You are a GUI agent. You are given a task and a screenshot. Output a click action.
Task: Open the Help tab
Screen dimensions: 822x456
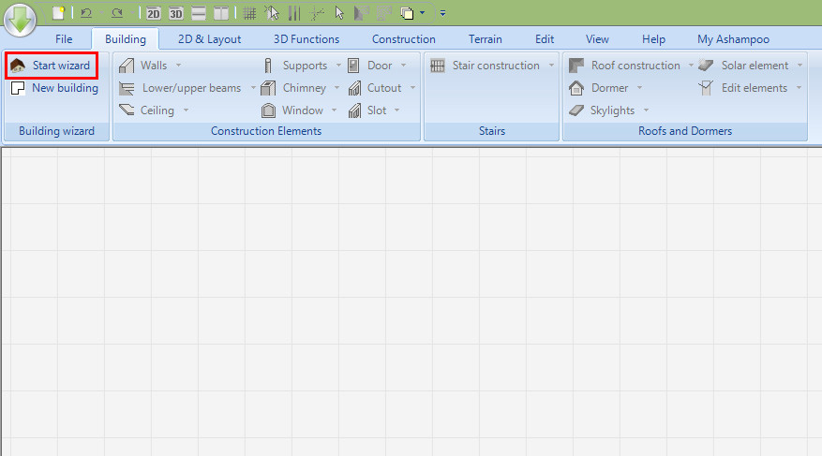click(x=653, y=39)
